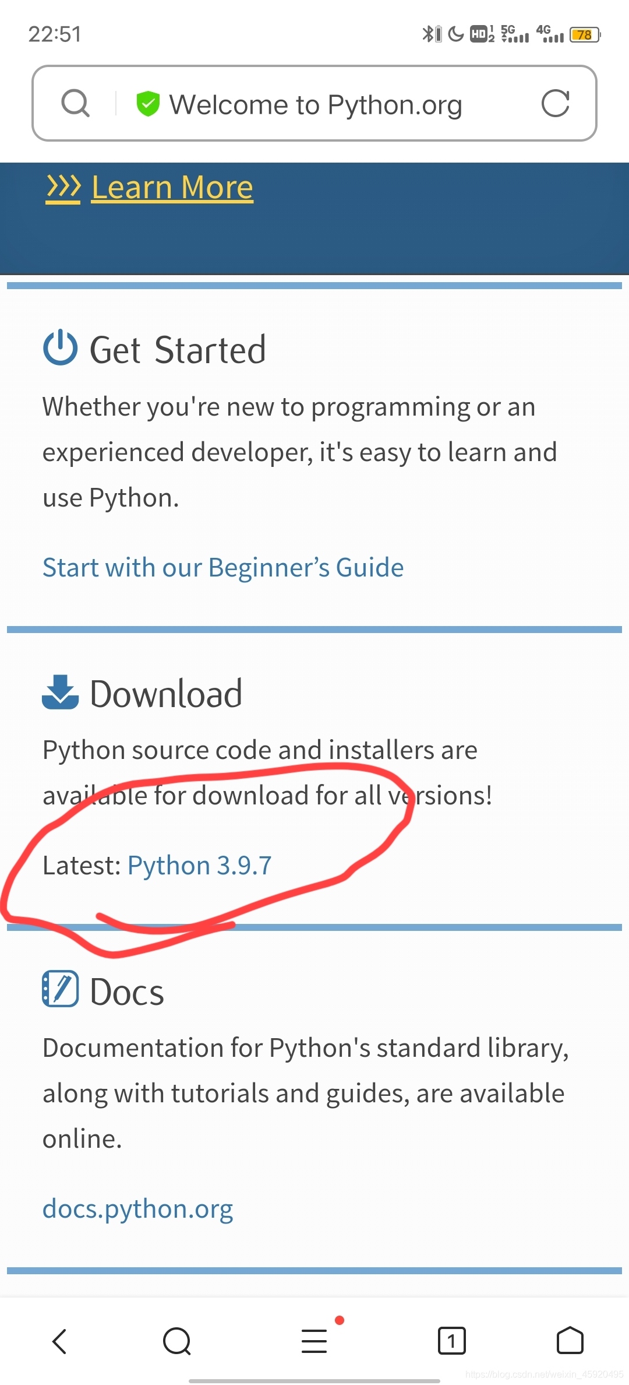
Task: Open Start with our Beginner's Guide
Action: (x=223, y=568)
